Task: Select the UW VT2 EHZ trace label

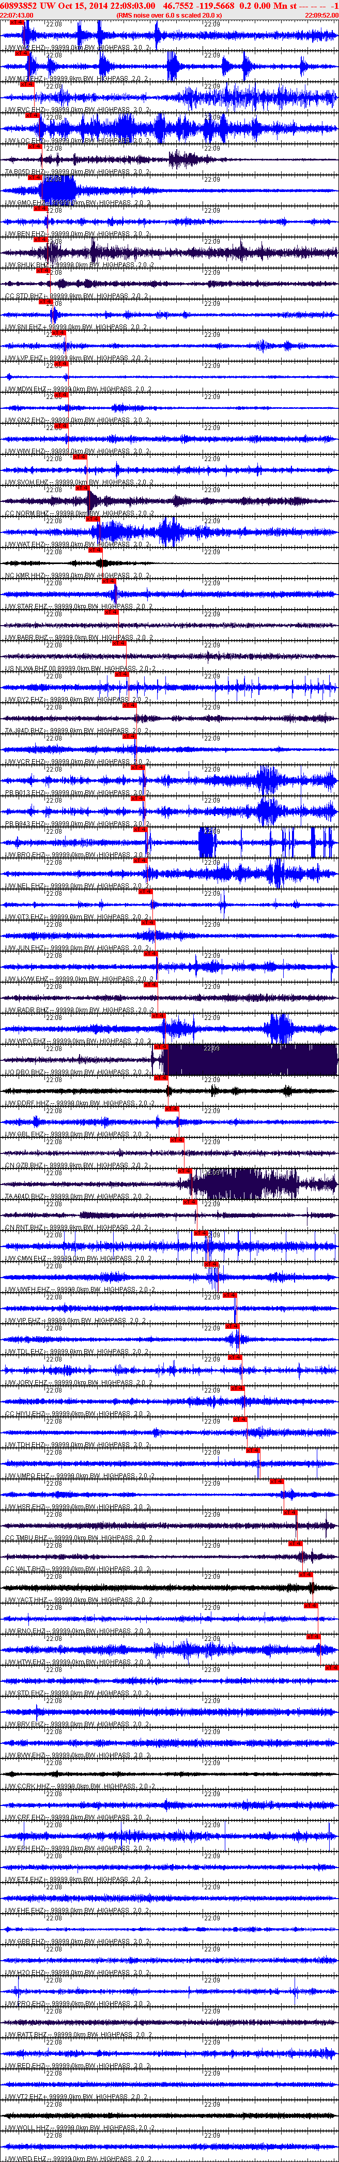Action: tap(78, 2096)
